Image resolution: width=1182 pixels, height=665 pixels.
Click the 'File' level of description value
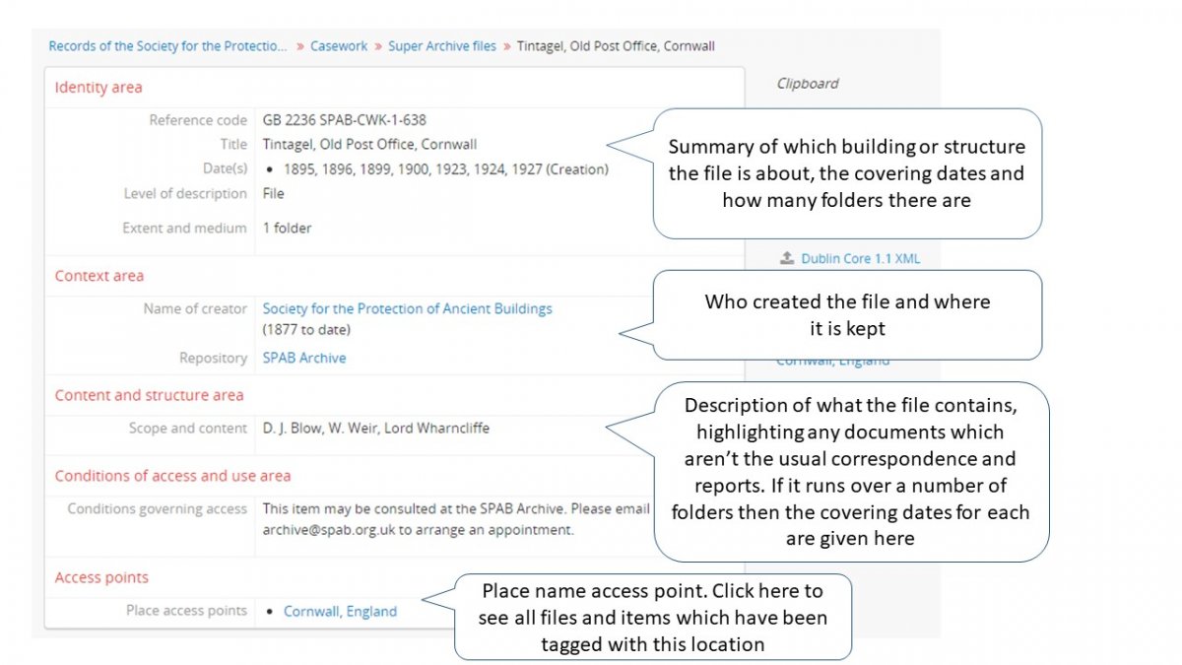click(273, 194)
